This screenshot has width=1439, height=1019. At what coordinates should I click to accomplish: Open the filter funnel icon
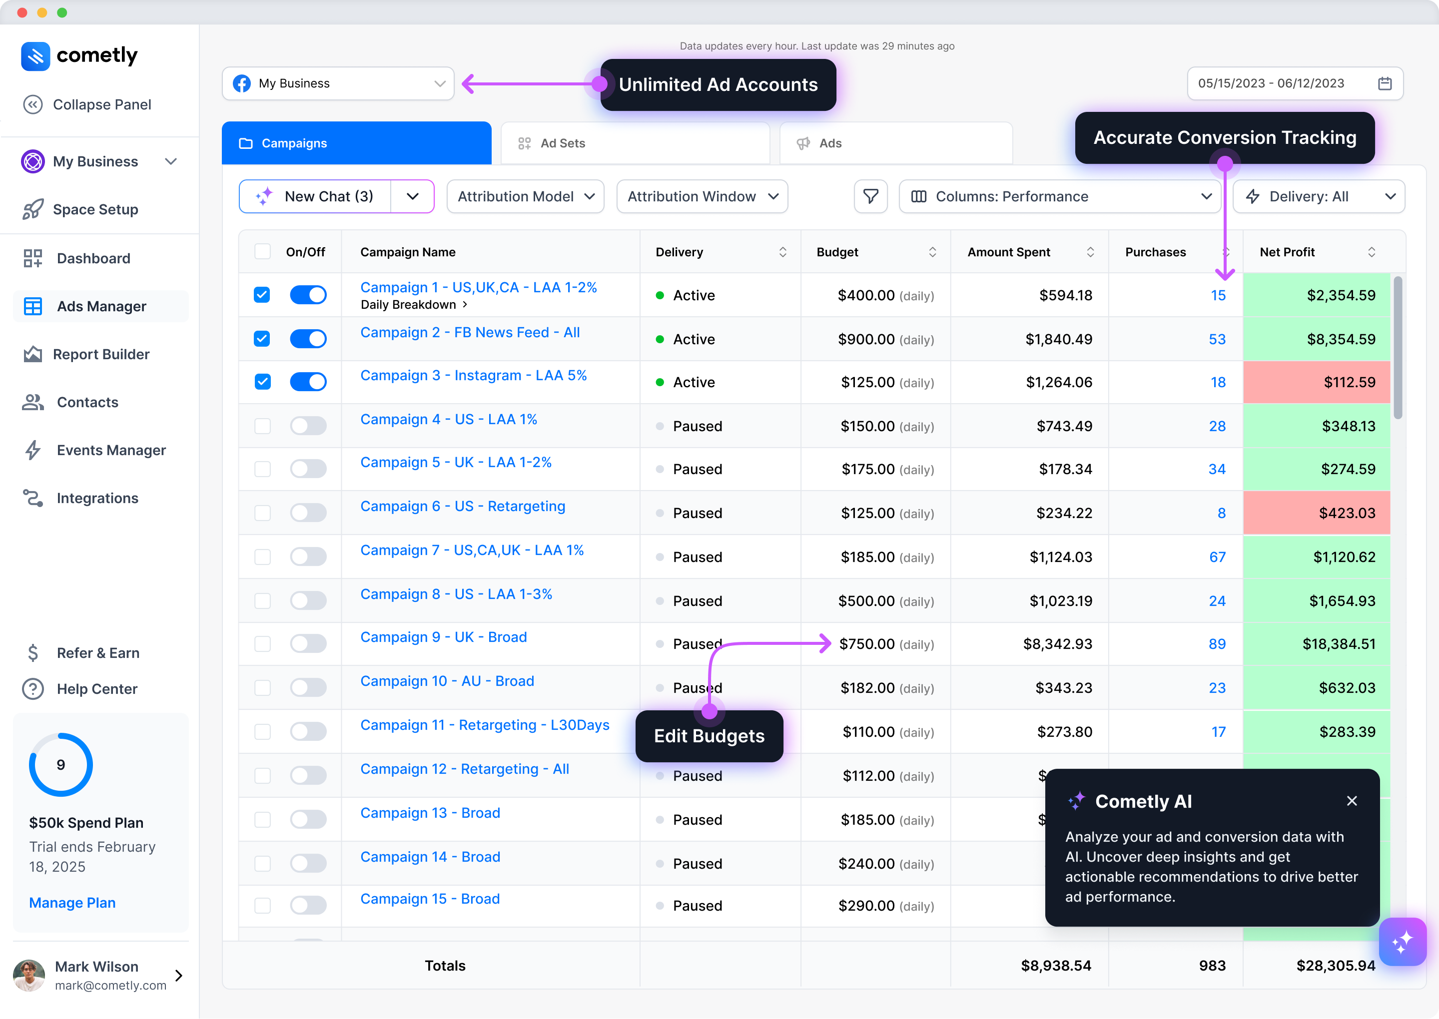coord(870,196)
